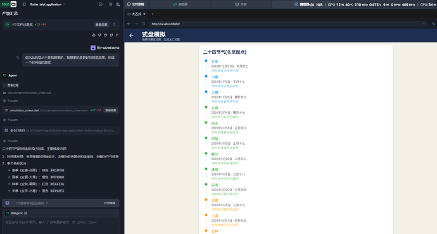437x234 pixels.
Task: Click the orange timeline dot beside 立夏
Action: pyautogui.click(x=206, y=200)
